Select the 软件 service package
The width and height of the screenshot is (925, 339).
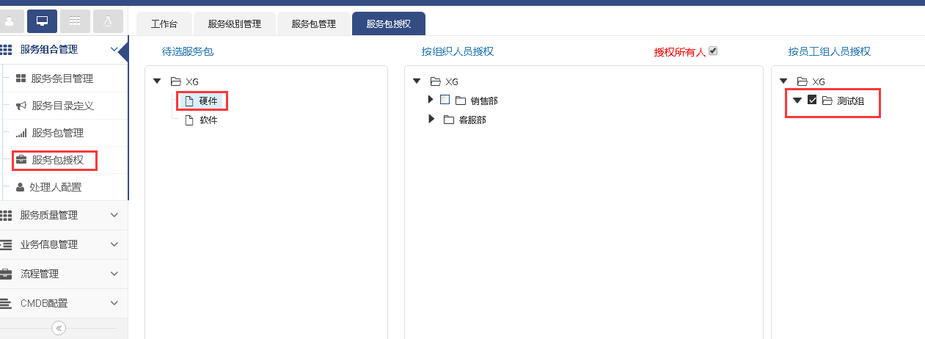click(x=208, y=120)
